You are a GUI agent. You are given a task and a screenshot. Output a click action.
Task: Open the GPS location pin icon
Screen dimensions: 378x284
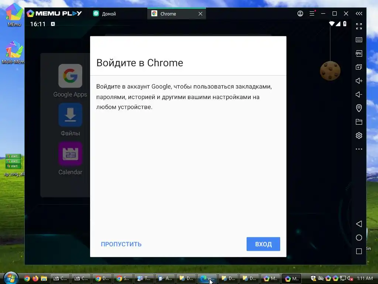[359, 108]
